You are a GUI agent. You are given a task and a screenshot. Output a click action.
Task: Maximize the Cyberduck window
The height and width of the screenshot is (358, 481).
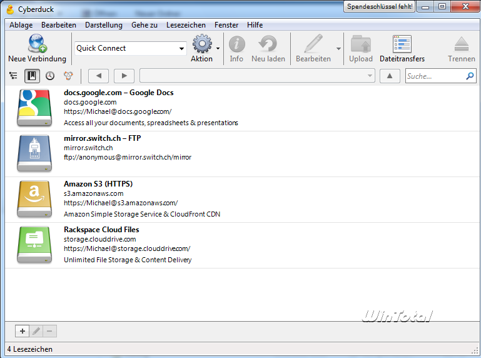(x=442, y=6)
